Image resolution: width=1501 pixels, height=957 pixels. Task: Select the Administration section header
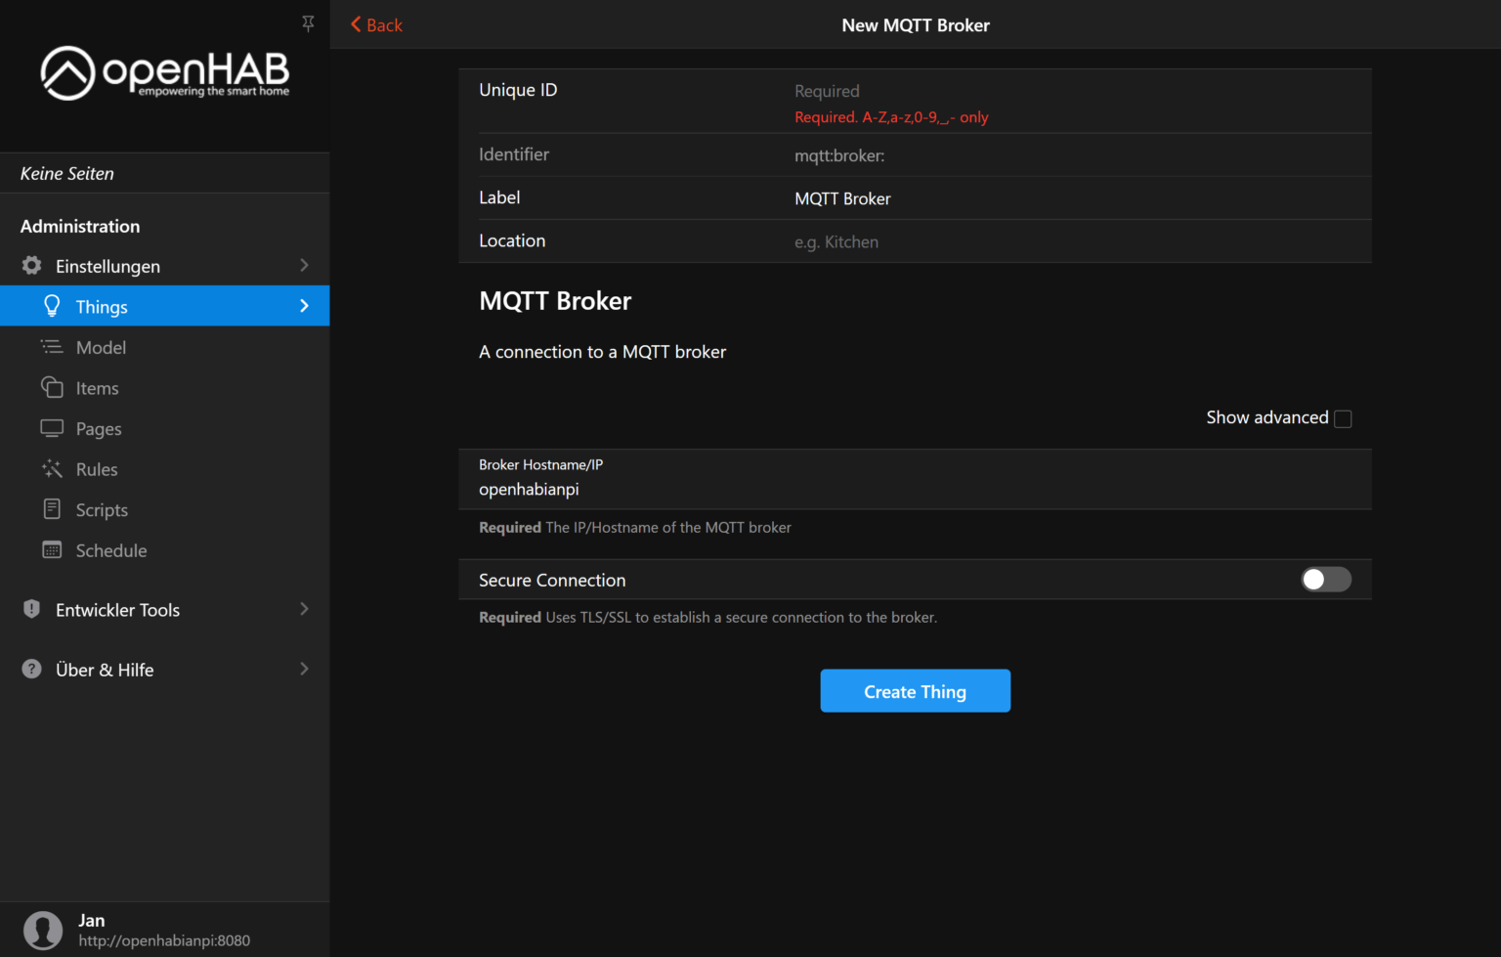(x=79, y=226)
